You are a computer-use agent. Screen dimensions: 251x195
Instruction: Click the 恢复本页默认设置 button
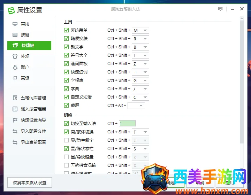pyautogui.click(x=29, y=182)
